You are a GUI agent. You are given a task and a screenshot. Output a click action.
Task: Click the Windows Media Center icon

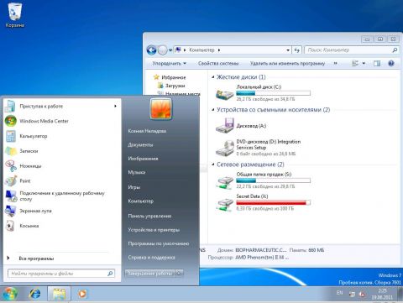[11, 121]
